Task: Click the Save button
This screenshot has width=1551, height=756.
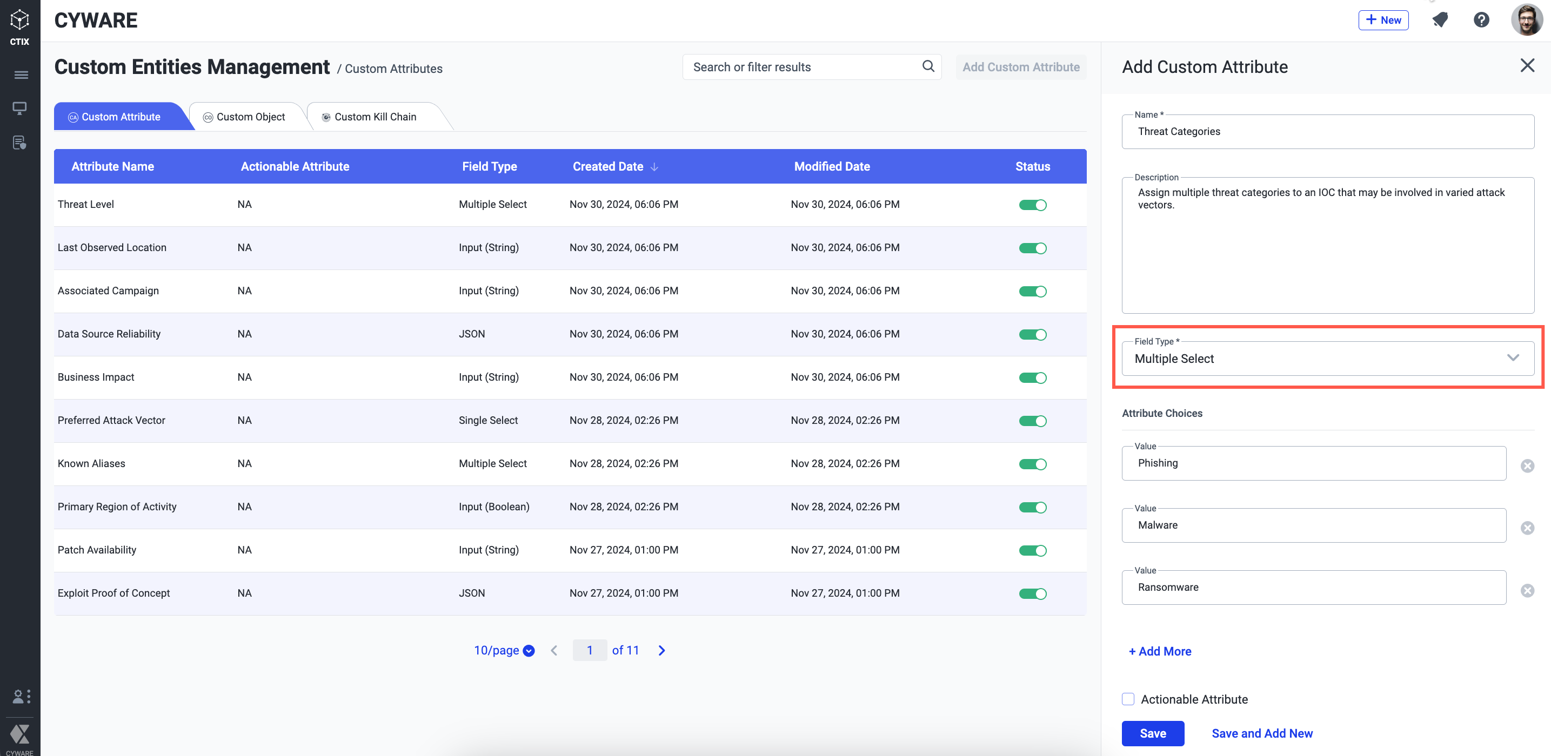Action: pos(1152,733)
